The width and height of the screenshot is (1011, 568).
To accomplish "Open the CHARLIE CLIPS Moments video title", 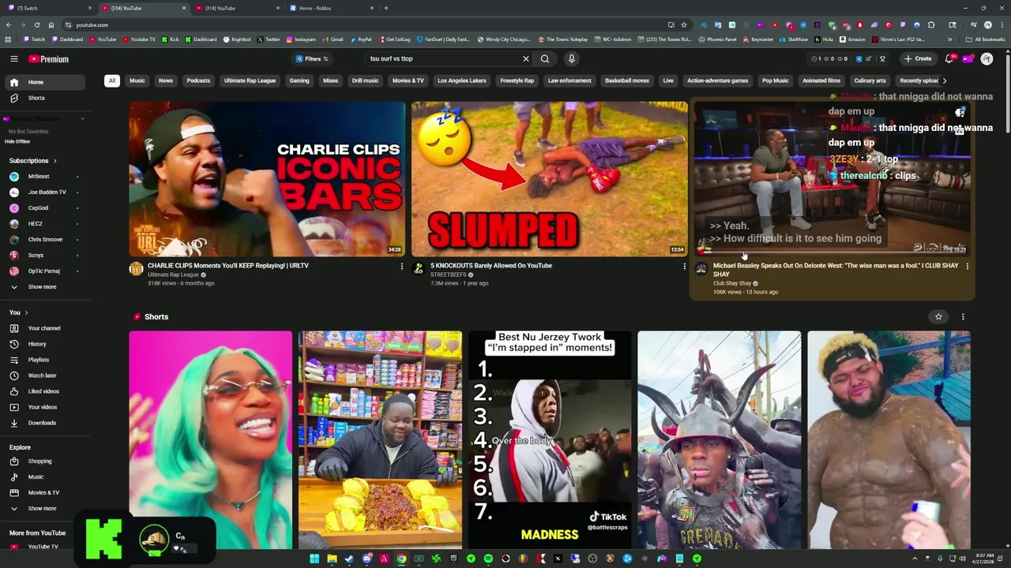I will 228,266.
